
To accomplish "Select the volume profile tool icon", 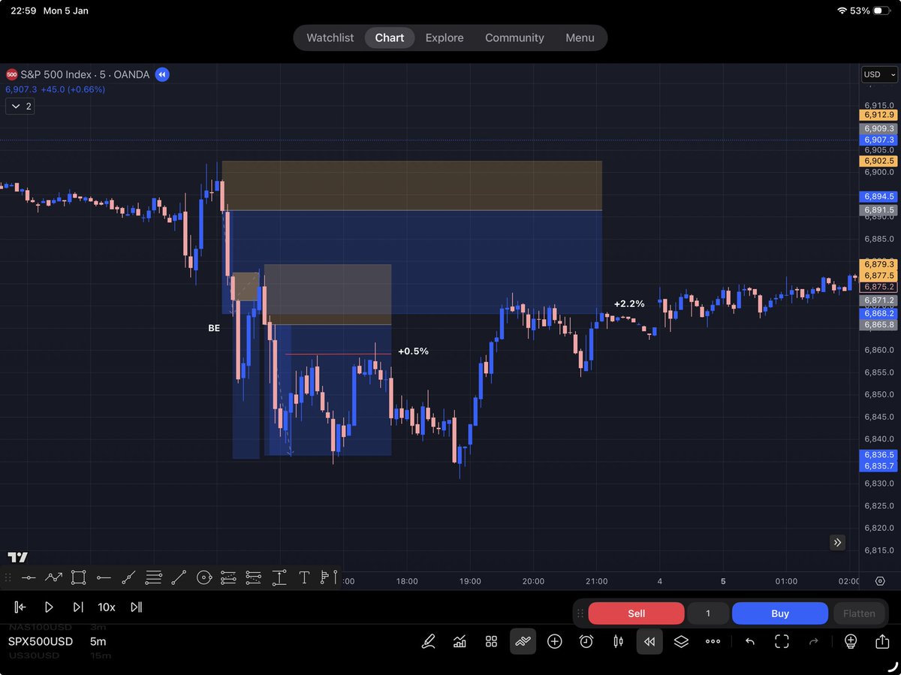I will [x=328, y=577].
